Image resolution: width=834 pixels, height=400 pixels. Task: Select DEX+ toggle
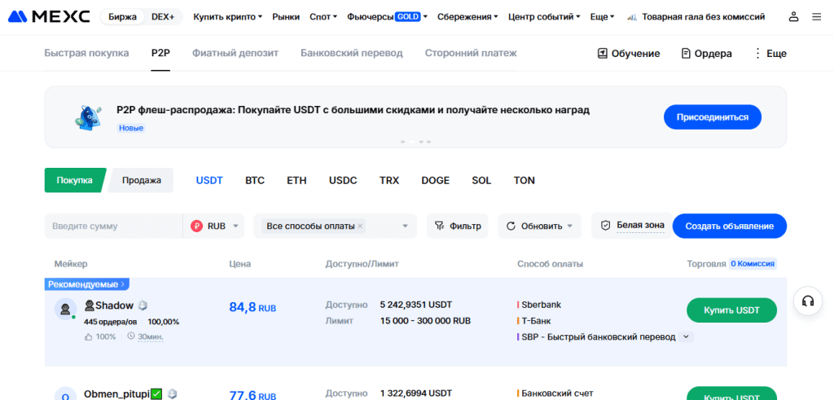coord(163,17)
